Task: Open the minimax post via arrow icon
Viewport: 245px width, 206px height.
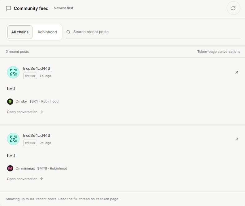Action: [x=237, y=139]
